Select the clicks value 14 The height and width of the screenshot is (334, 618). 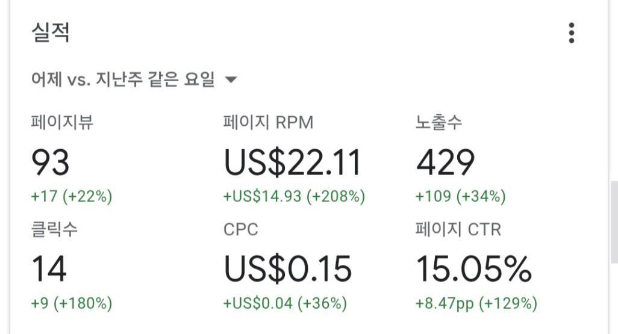(49, 269)
